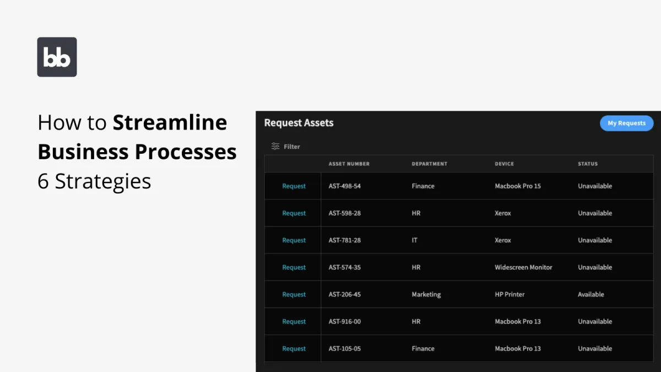This screenshot has width=661, height=372.
Task: Click Unavailable status in AST-498-54 row
Action: (x=595, y=186)
